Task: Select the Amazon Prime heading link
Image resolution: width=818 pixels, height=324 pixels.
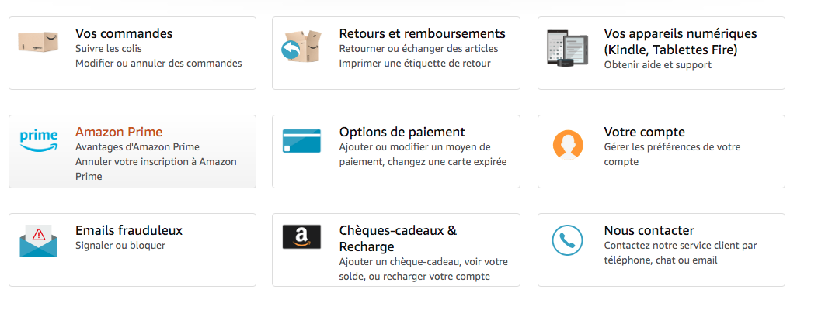Action: pyautogui.click(x=118, y=132)
